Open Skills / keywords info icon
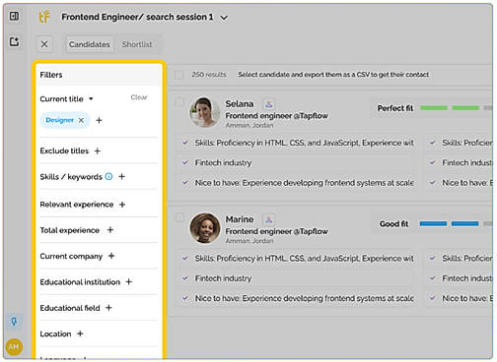The width and height of the screenshot is (497, 362). point(108,177)
